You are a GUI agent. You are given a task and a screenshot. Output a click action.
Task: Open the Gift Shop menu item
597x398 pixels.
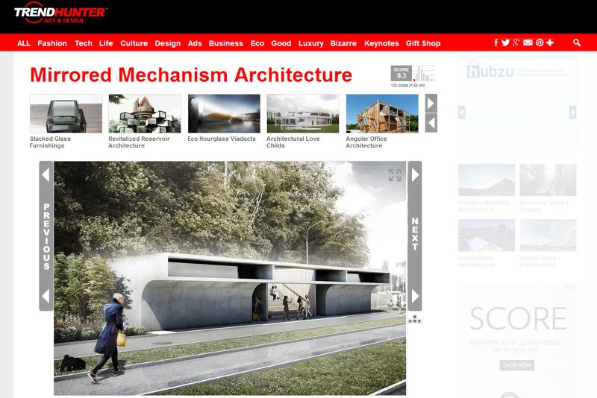[423, 43]
